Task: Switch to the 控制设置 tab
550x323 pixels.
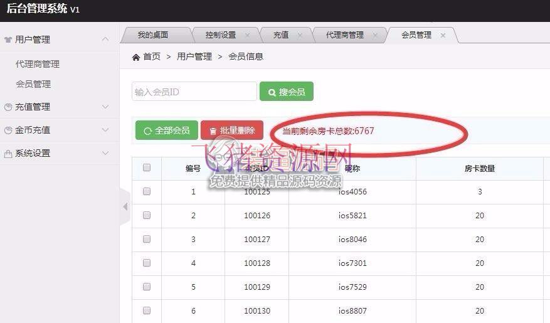Action: (221, 35)
